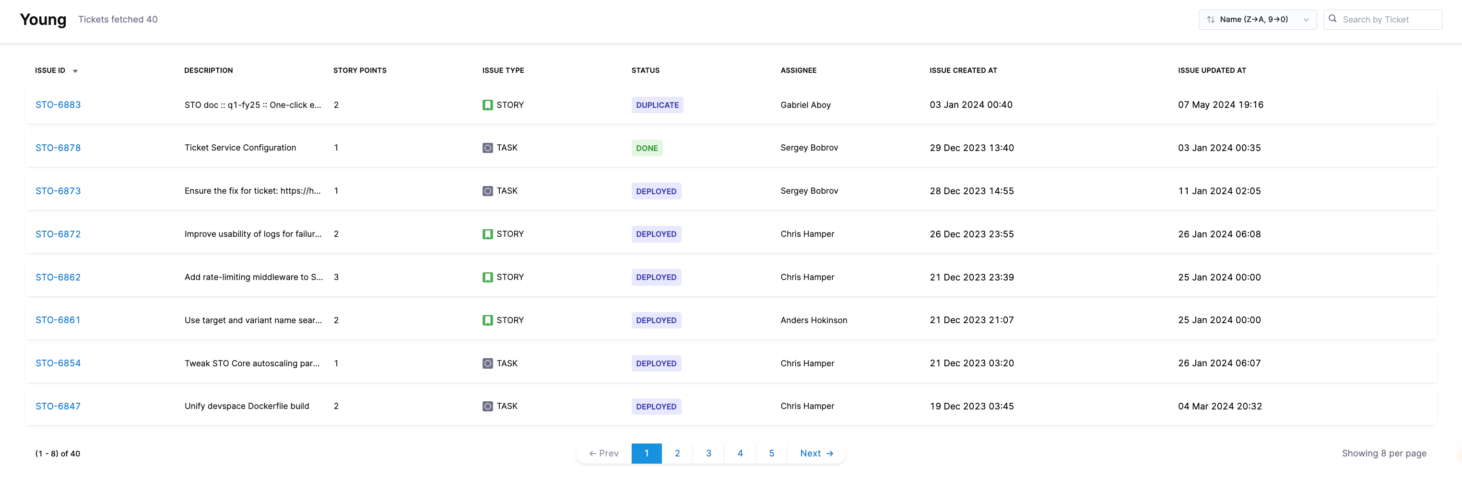1462x490 pixels.
Task: Toggle Issue ID column sort arrow
Action: pyautogui.click(x=75, y=71)
